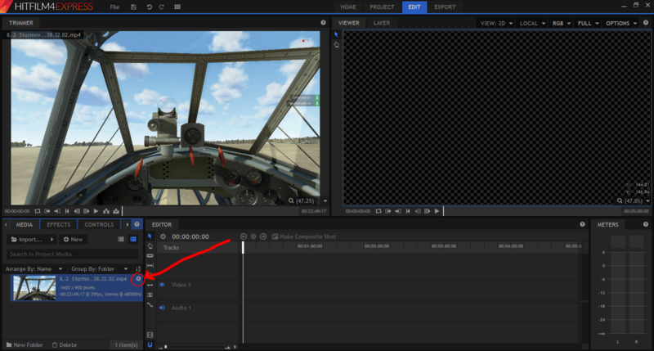Jump to start in the Viewer
Image resolution: width=654 pixels, height=351 pixels.
(x=407, y=211)
